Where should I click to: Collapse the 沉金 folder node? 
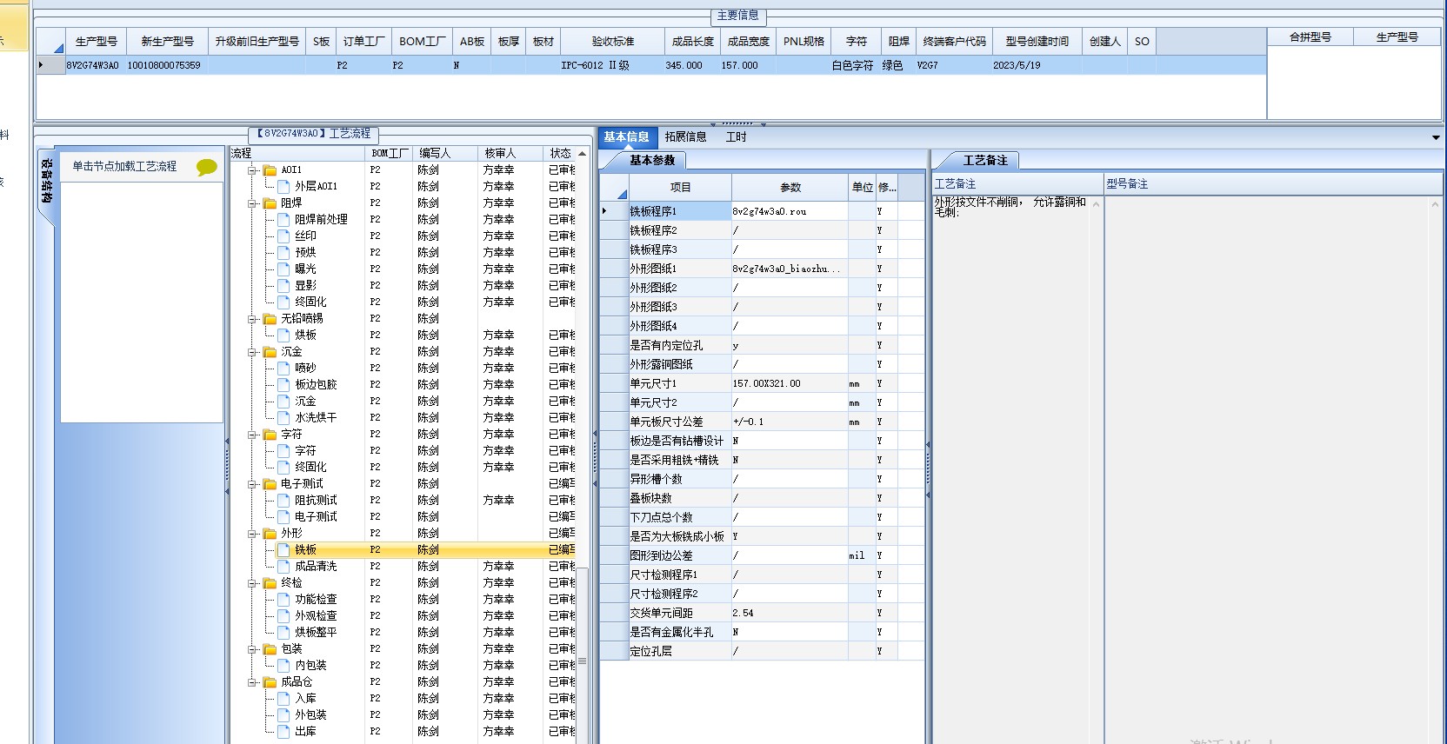coord(252,352)
